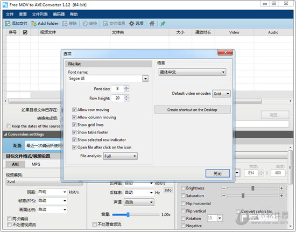Open File analysis dropdown
The width and height of the screenshot is (296, 232).
(x=120, y=156)
